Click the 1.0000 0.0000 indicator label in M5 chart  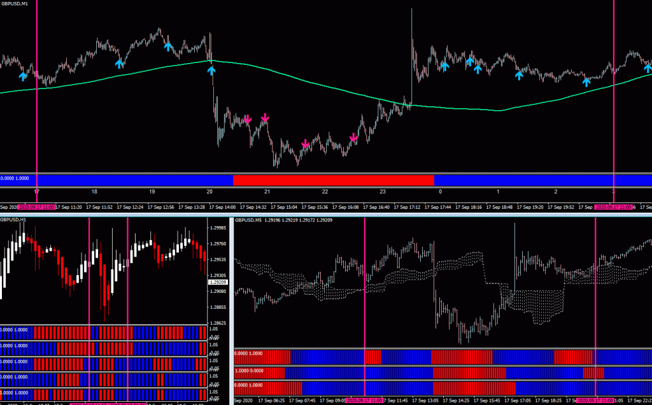[249, 371]
